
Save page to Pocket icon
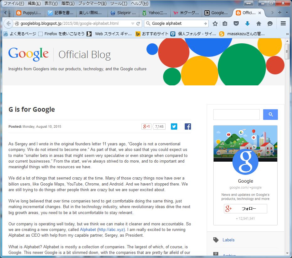pos(236,24)
